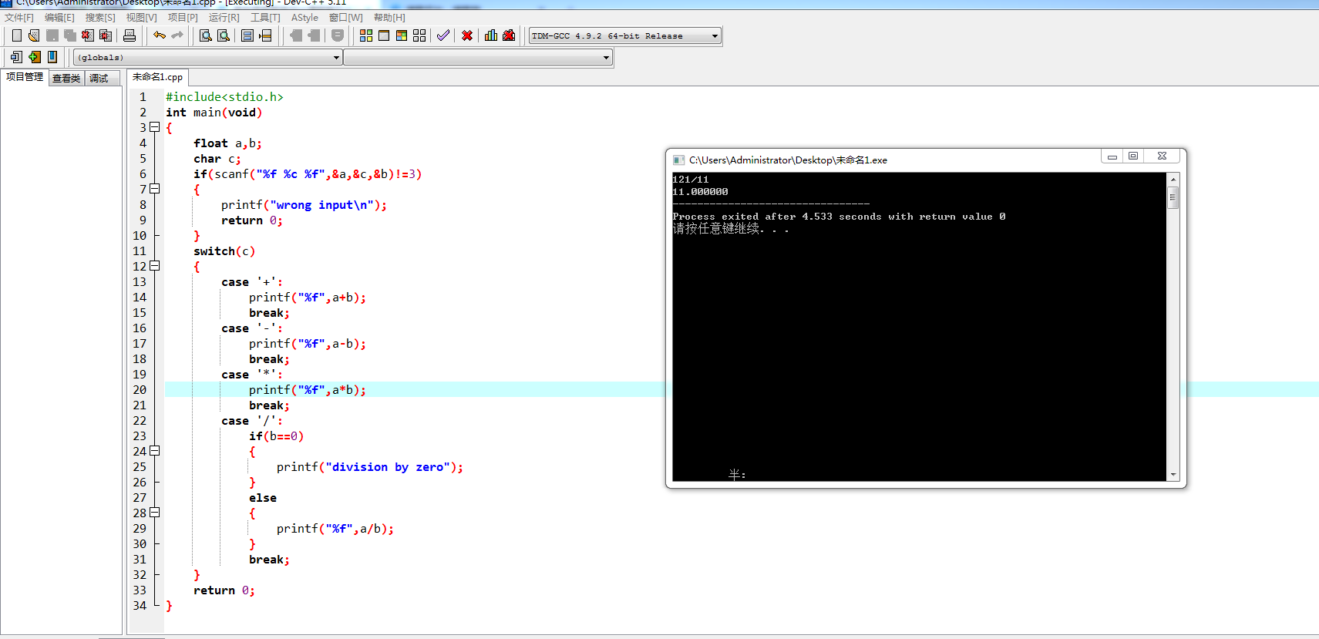Click the console window scrollbar down arrow

tap(1173, 475)
